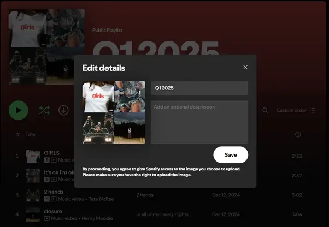This screenshot has width=329, height=227.
Task: Click the 2:33 duration of GIRLS
Action: (x=297, y=156)
